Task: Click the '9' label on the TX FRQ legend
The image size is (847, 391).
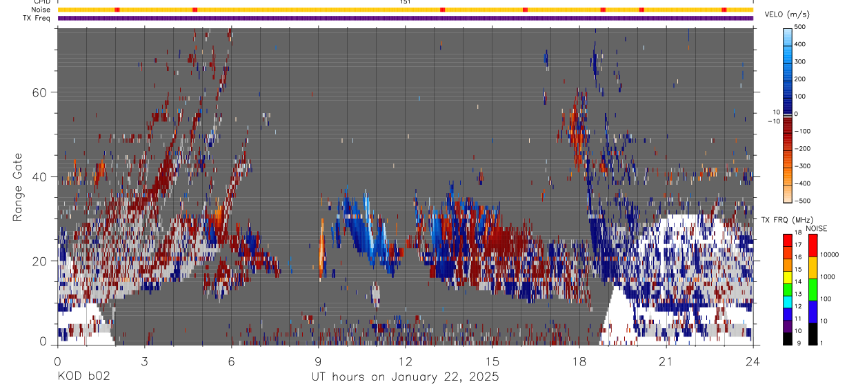Action: click(x=799, y=343)
